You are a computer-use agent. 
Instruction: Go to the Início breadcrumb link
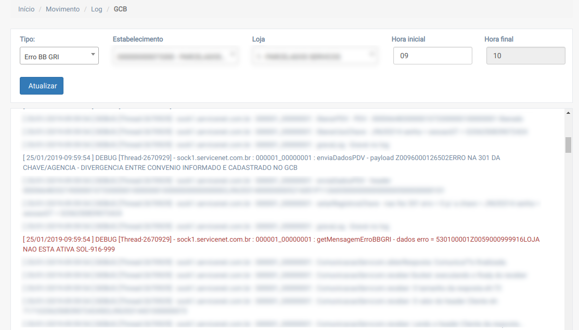point(26,9)
